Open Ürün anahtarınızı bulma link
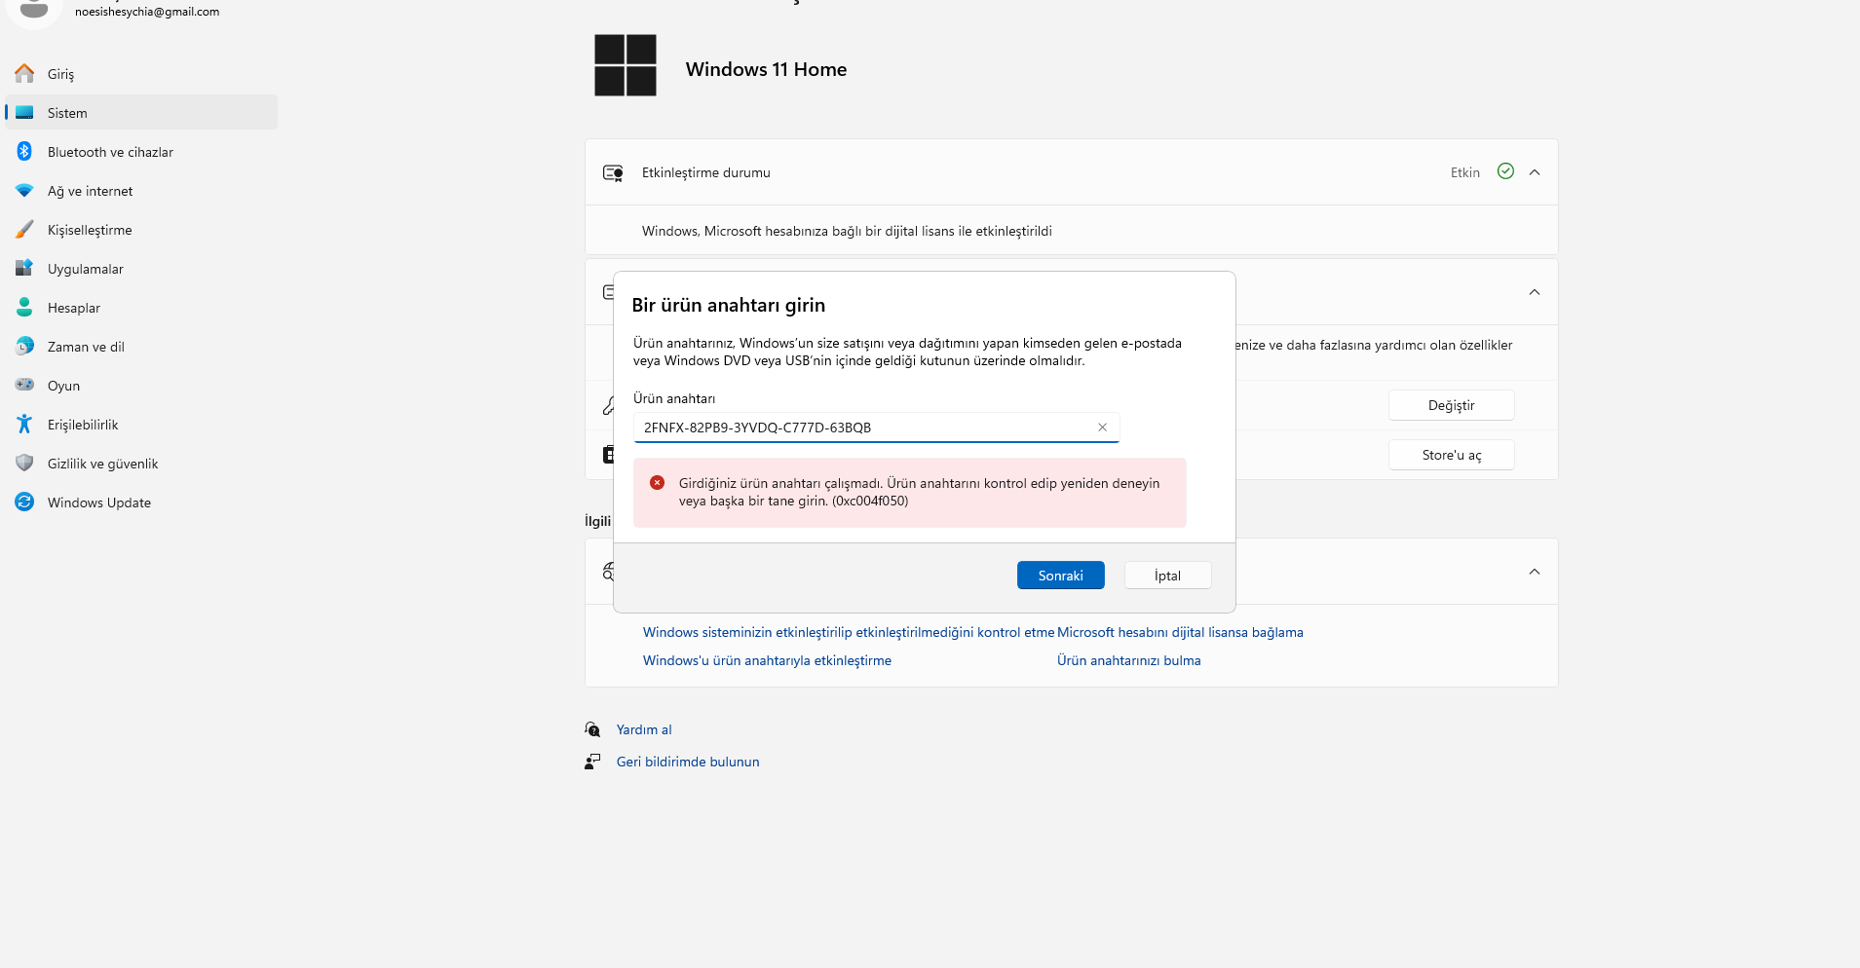The width and height of the screenshot is (1860, 968). 1128,660
